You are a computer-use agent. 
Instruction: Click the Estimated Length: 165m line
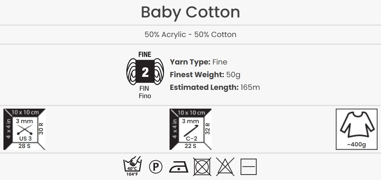[215, 87]
